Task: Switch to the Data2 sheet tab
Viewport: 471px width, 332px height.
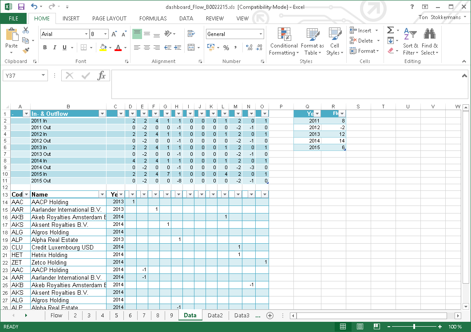Action: pyautogui.click(x=215, y=315)
